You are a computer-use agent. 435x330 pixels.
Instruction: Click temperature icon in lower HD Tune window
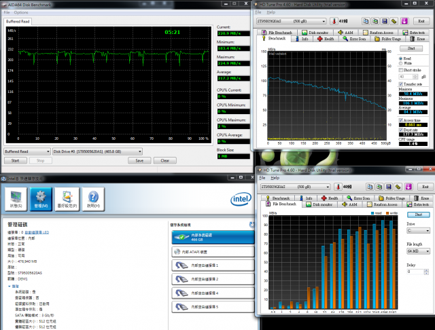pos(338,187)
